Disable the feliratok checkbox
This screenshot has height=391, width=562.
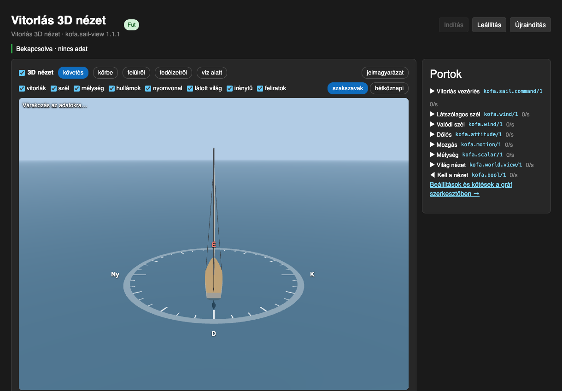260,88
